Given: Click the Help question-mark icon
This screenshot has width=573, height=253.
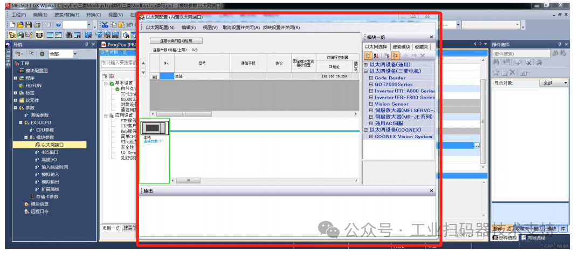Looking at the screenshot, I should [58, 25].
